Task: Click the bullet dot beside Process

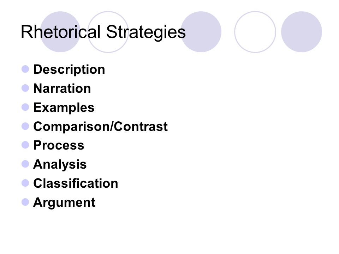Action: click(x=25, y=145)
